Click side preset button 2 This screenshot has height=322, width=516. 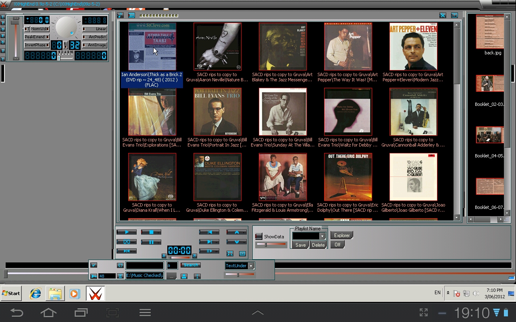pos(3,23)
